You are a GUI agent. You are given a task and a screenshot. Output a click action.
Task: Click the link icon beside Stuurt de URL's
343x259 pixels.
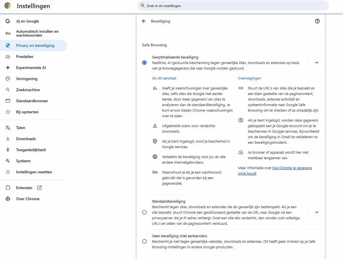241,88
